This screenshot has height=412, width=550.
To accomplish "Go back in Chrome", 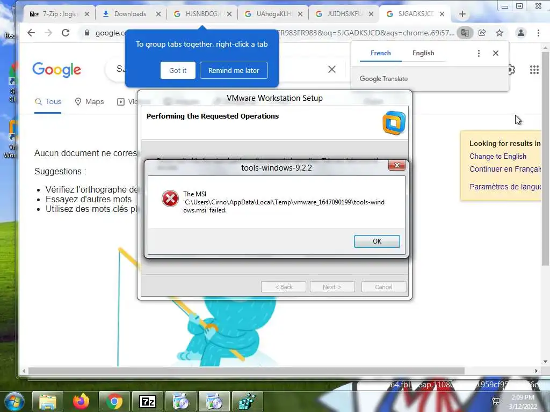I will 31,33.
